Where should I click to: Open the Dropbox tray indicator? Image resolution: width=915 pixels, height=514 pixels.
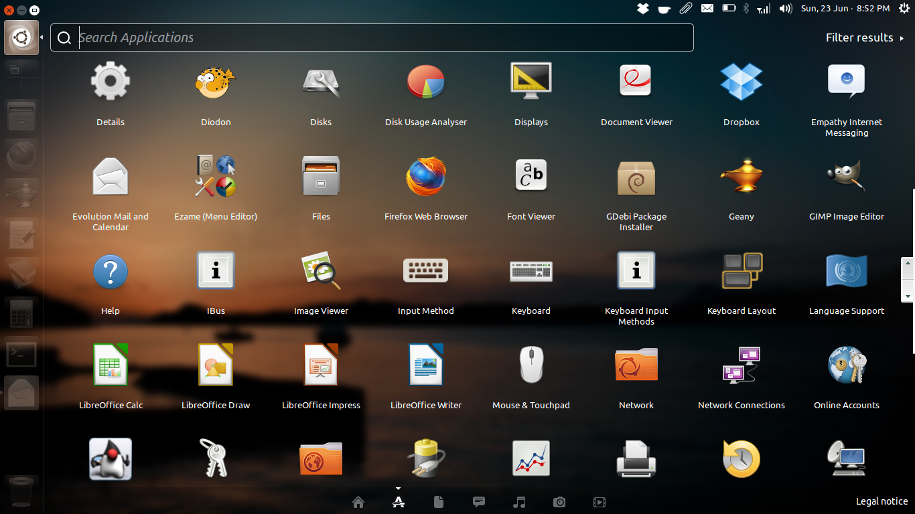(642, 9)
